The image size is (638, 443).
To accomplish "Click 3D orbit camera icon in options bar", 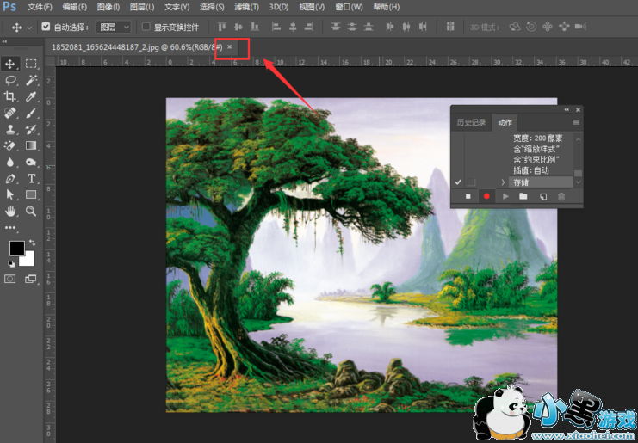I will tap(515, 27).
